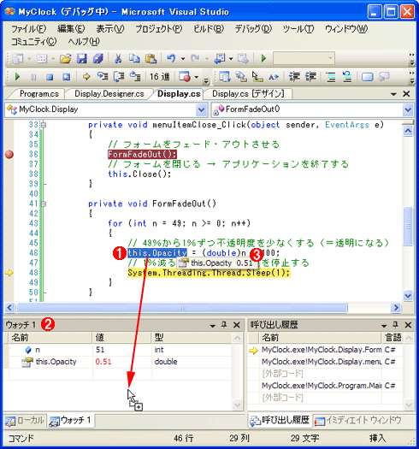Close the Watch 1 panel

tap(237, 325)
